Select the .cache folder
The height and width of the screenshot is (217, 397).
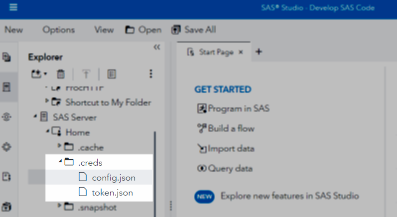tap(91, 148)
